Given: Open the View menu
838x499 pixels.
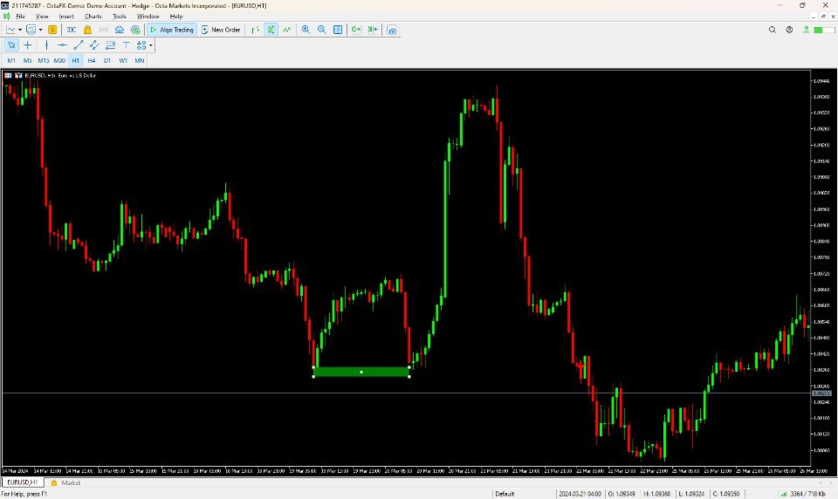Looking at the screenshot, I should tap(42, 17).
